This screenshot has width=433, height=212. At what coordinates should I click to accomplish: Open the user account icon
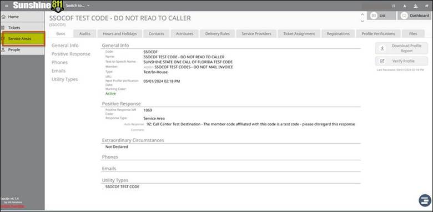pyautogui.click(x=405, y=6)
